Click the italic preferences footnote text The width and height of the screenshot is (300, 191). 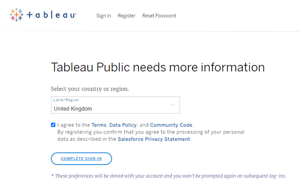click(169, 176)
